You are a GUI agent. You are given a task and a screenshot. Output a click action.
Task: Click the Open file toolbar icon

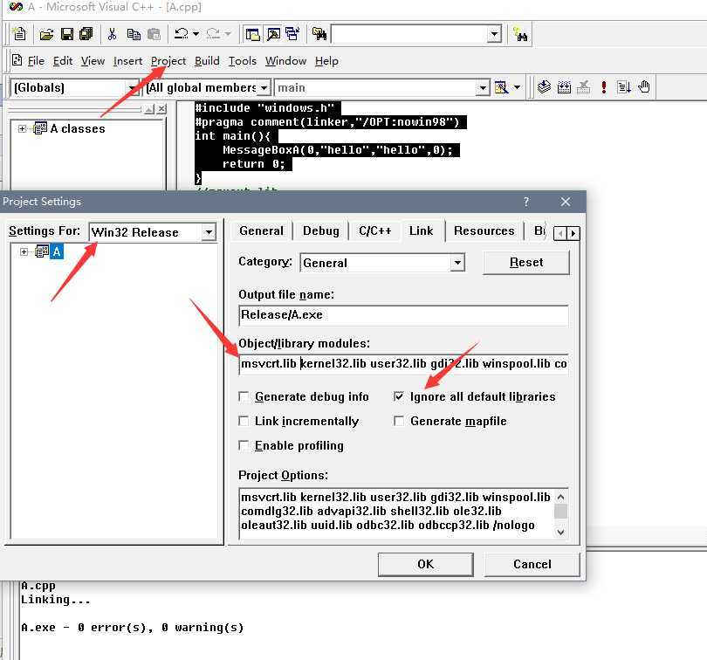[46, 34]
